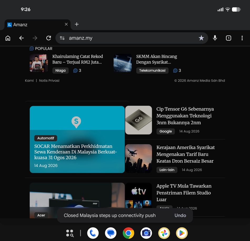This screenshot has width=250, height=241.
Task: Click the 2026 Amanz Media Sdn Bhd copyright text
Action: click(199, 81)
